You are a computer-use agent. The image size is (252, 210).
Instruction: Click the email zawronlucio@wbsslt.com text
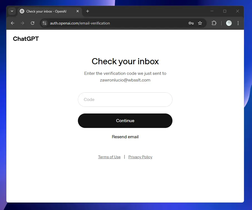(125, 80)
